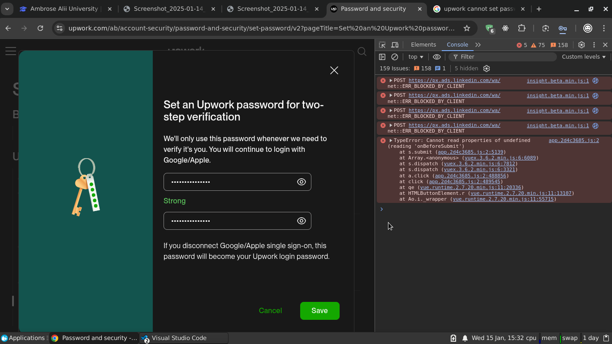Close the Set an Upwork password dialog
Image resolution: width=612 pixels, height=344 pixels.
[x=334, y=70]
